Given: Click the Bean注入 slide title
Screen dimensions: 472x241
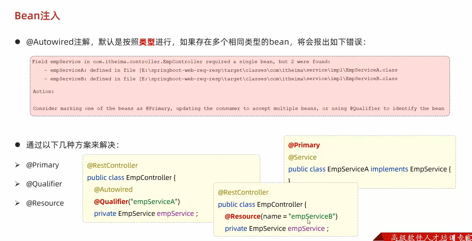Looking at the screenshot, I should click(37, 16).
